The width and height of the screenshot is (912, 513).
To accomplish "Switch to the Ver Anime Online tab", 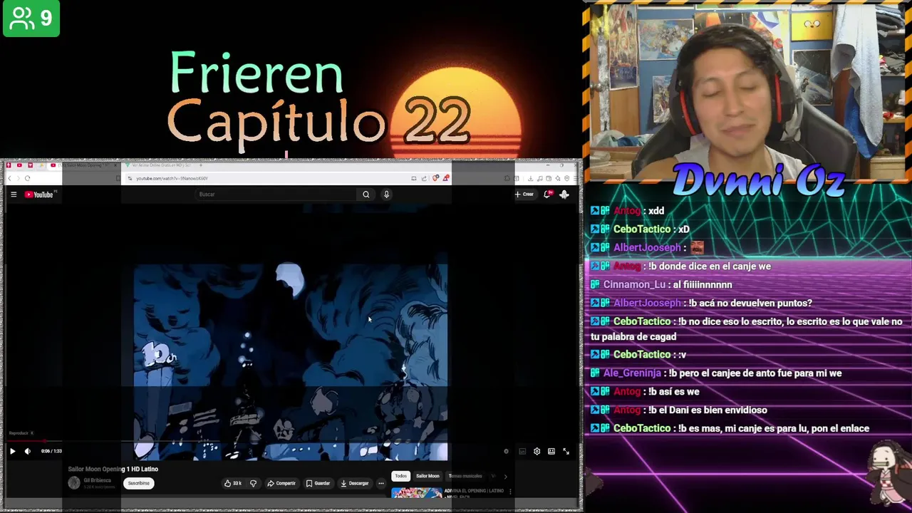I will pyautogui.click(x=157, y=165).
